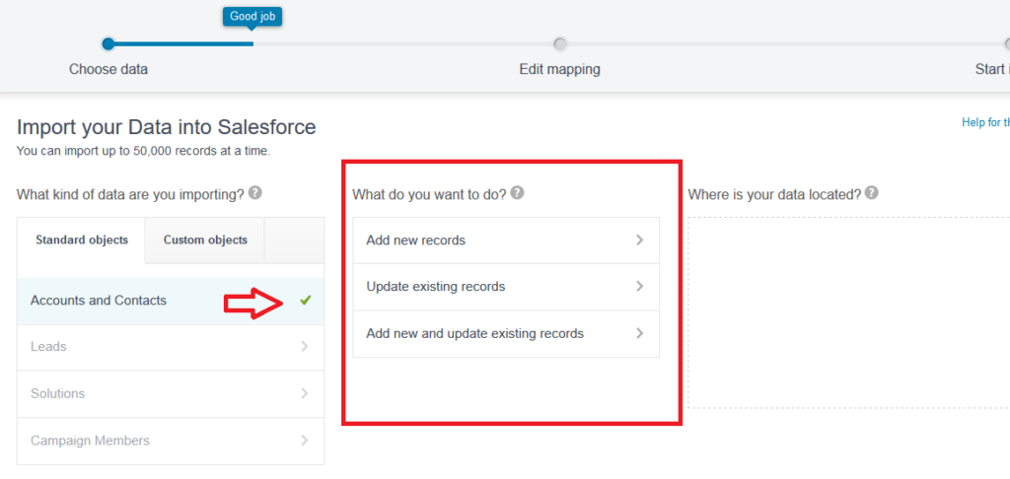Choose Update existing records option
1010x479 pixels.
pyautogui.click(x=506, y=287)
